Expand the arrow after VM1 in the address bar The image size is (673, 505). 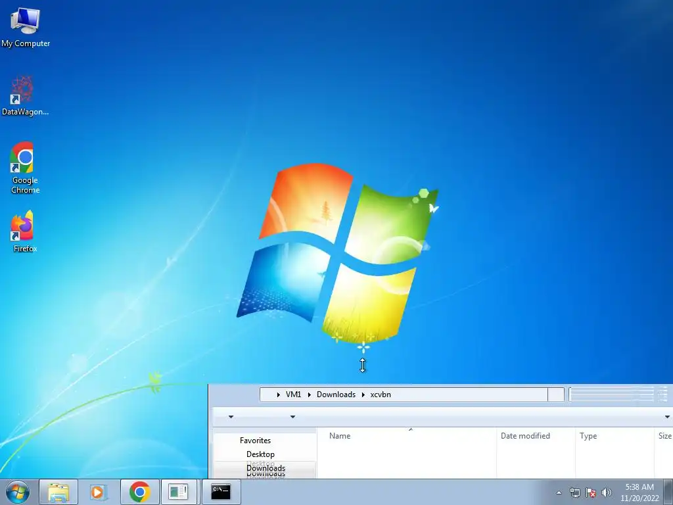point(309,395)
